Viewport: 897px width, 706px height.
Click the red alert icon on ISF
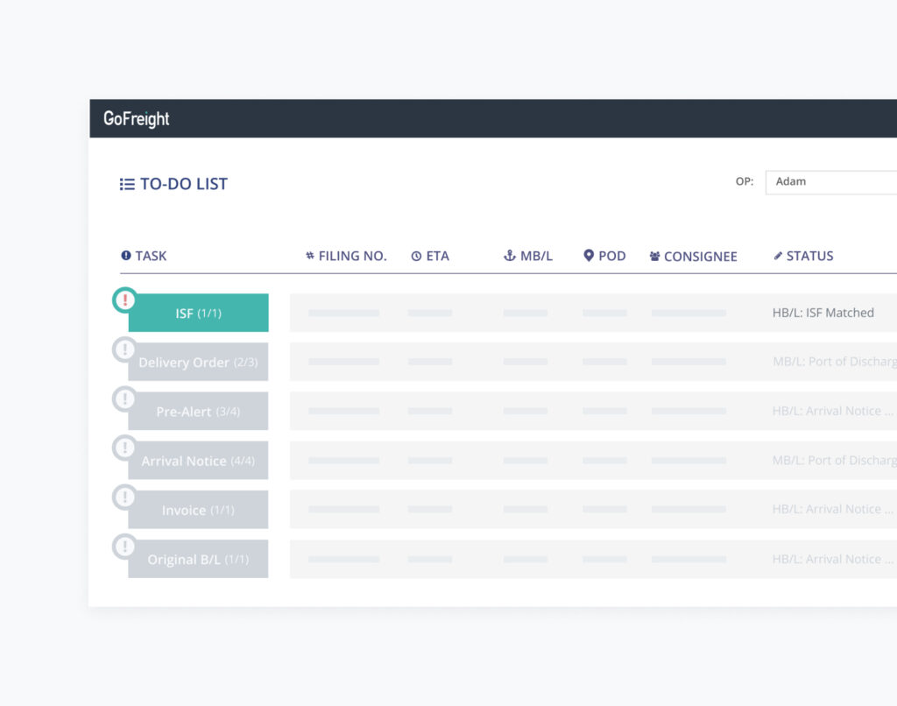pos(125,300)
